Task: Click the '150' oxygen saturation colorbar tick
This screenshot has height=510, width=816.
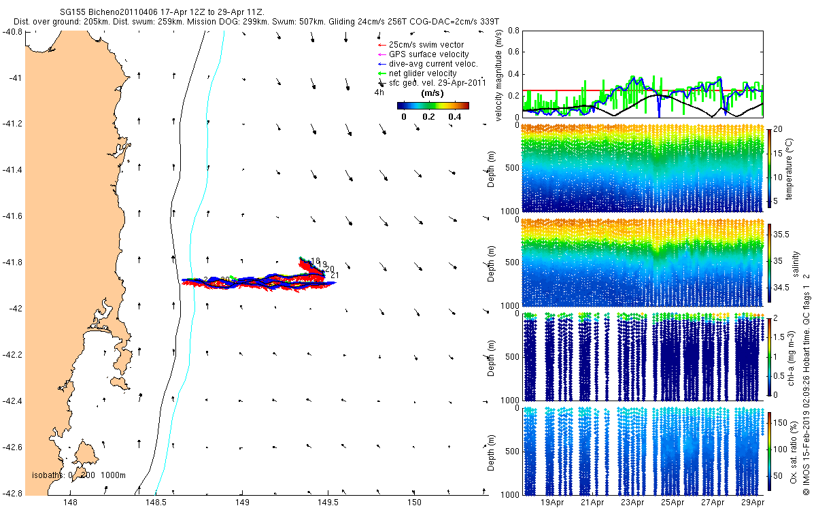Action: click(x=781, y=424)
